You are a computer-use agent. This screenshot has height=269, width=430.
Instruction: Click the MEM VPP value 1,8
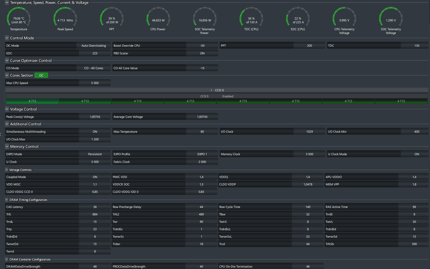[x=414, y=184]
